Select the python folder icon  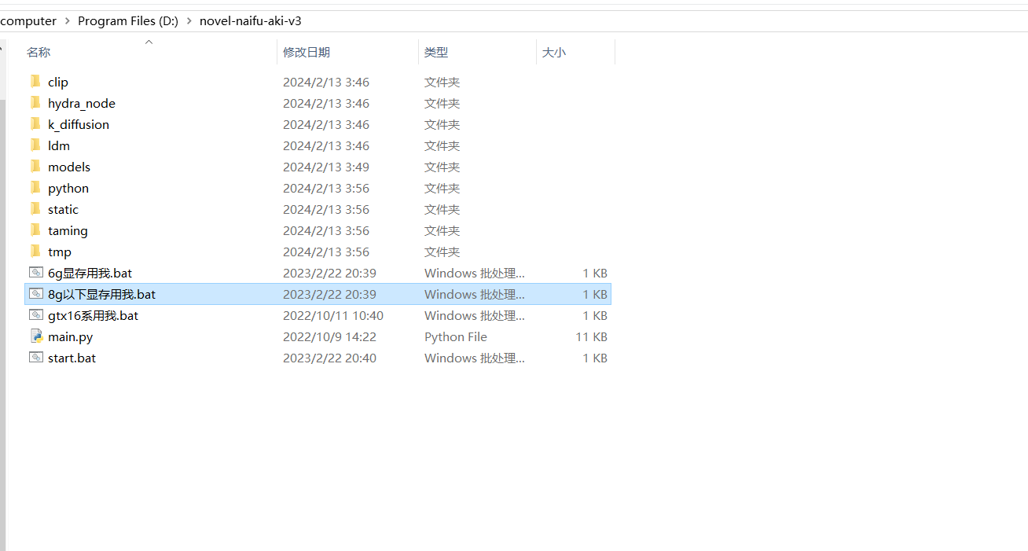[35, 188]
